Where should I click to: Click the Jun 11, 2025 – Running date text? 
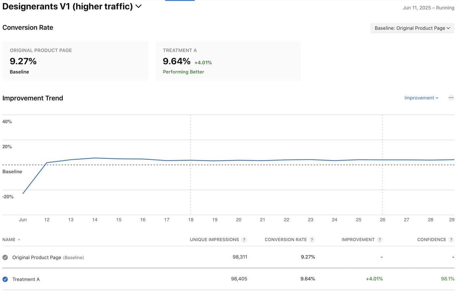pos(429,8)
